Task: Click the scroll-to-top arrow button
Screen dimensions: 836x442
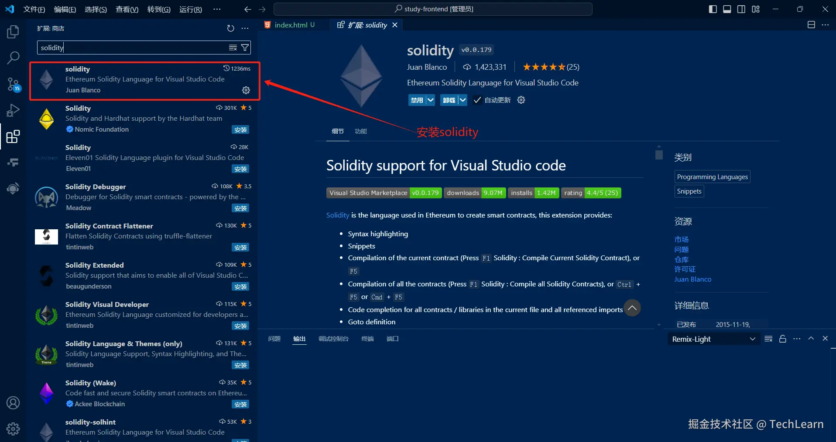Action: tap(632, 308)
